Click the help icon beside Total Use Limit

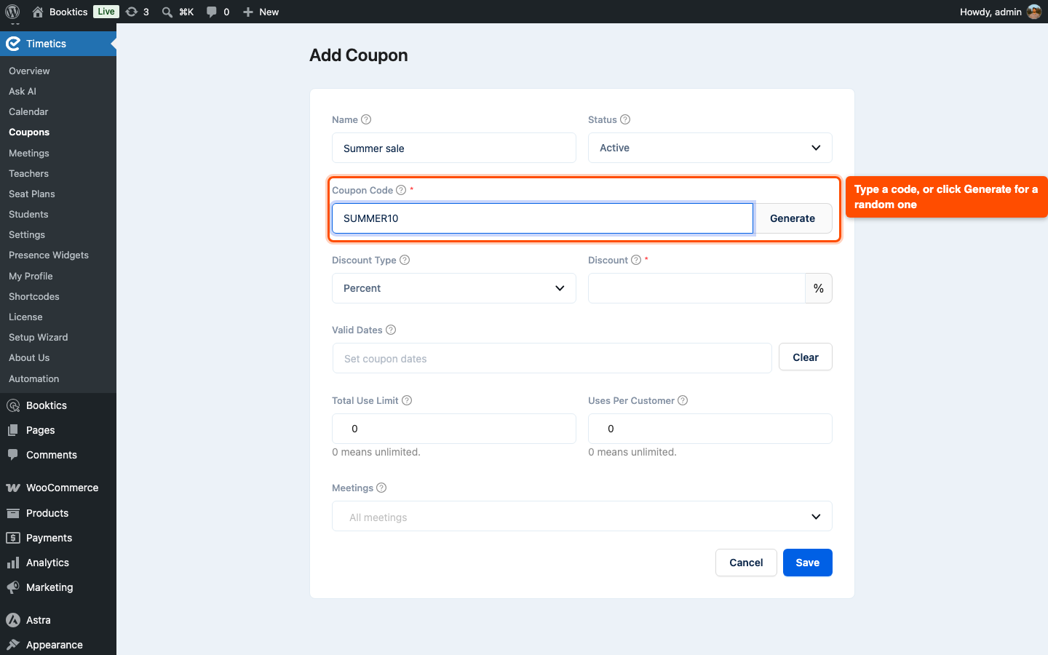click(407, 400)
